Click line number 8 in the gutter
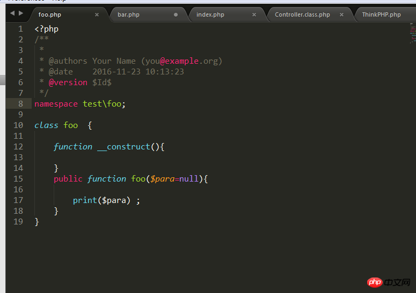The height and width of the screenshot is (293, 416). click(x=20, y=104)
